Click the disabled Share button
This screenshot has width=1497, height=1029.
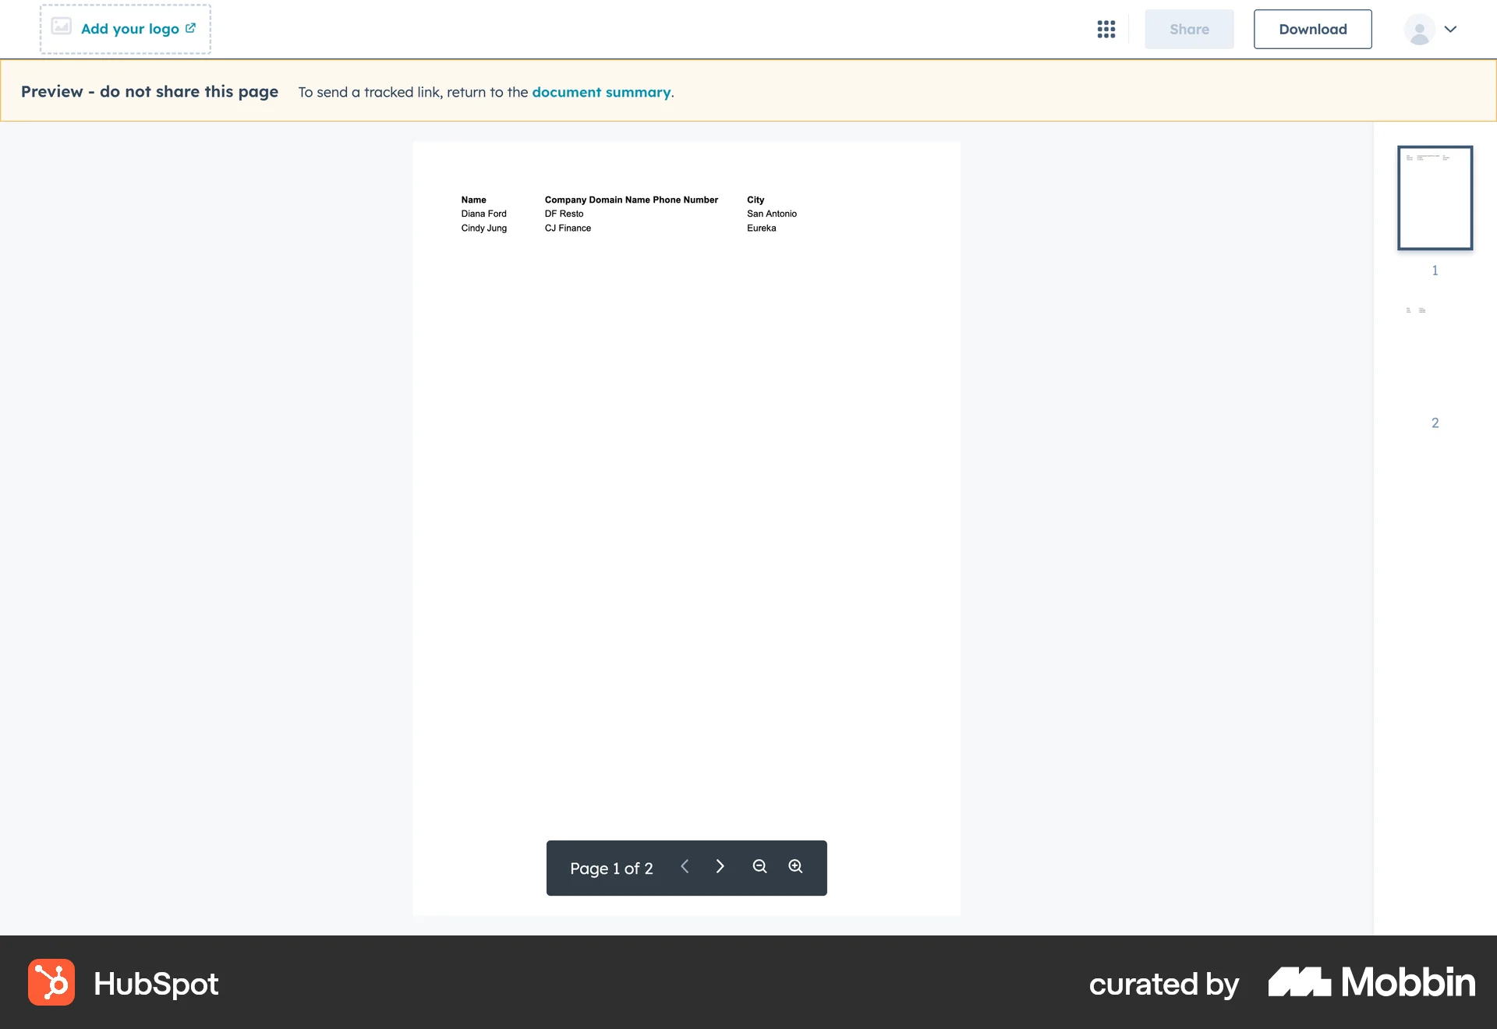[x=1188, y=29]
